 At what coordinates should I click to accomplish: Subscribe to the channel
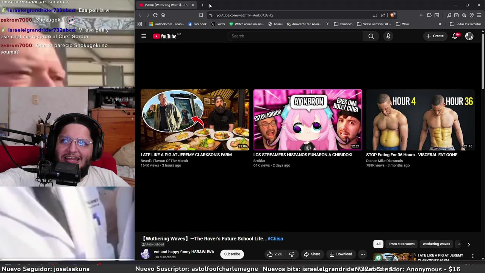click(x=232, y=254)
